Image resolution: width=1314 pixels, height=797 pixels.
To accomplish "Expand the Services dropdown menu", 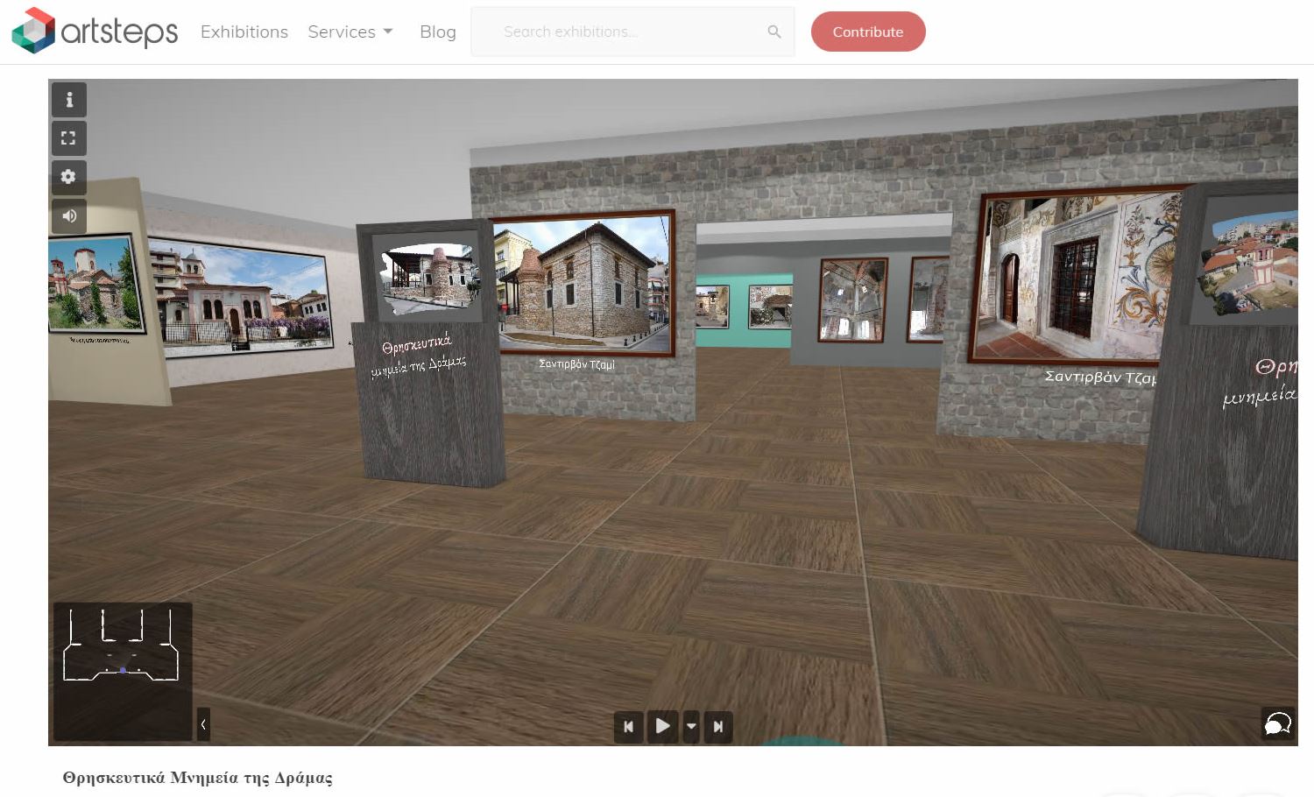I will [x=350, y=32].
